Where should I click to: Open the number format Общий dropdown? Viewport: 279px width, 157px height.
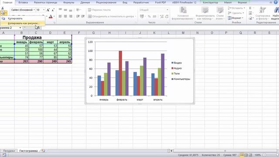click(x=167, y=10)
